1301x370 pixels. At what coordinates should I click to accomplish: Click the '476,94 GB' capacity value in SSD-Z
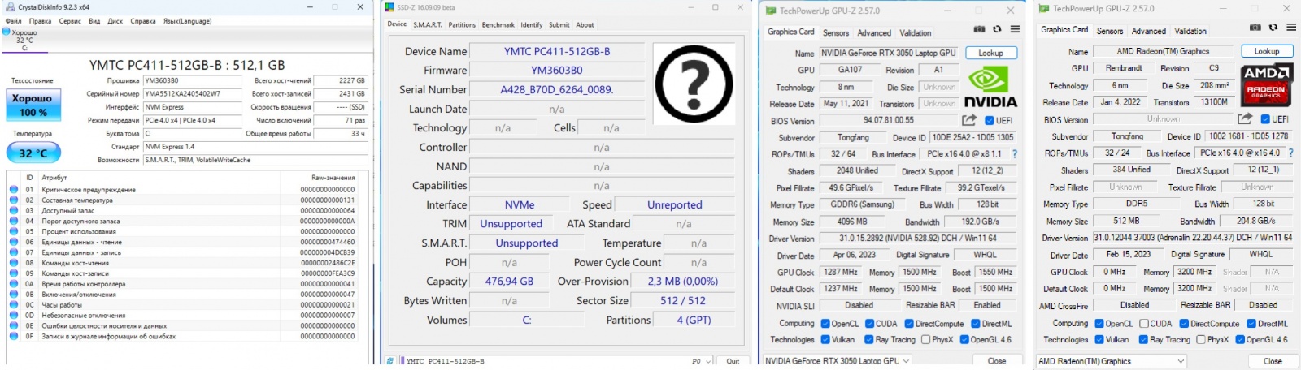tap(509, 282)
